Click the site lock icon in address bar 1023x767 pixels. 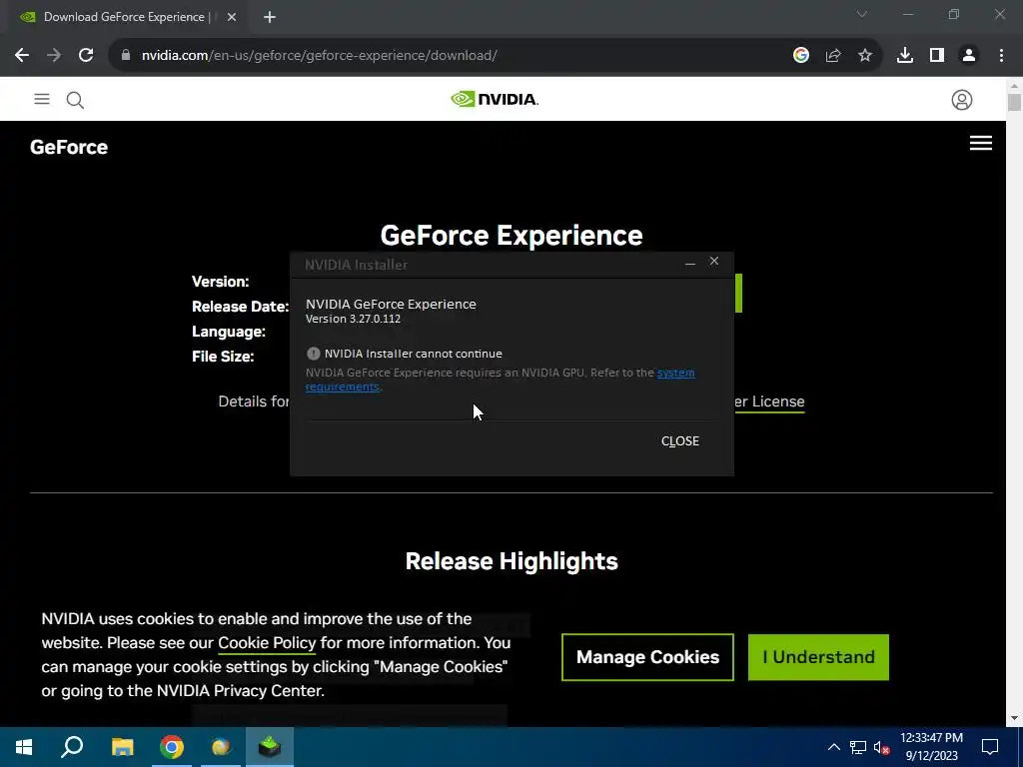click(126, 56)
